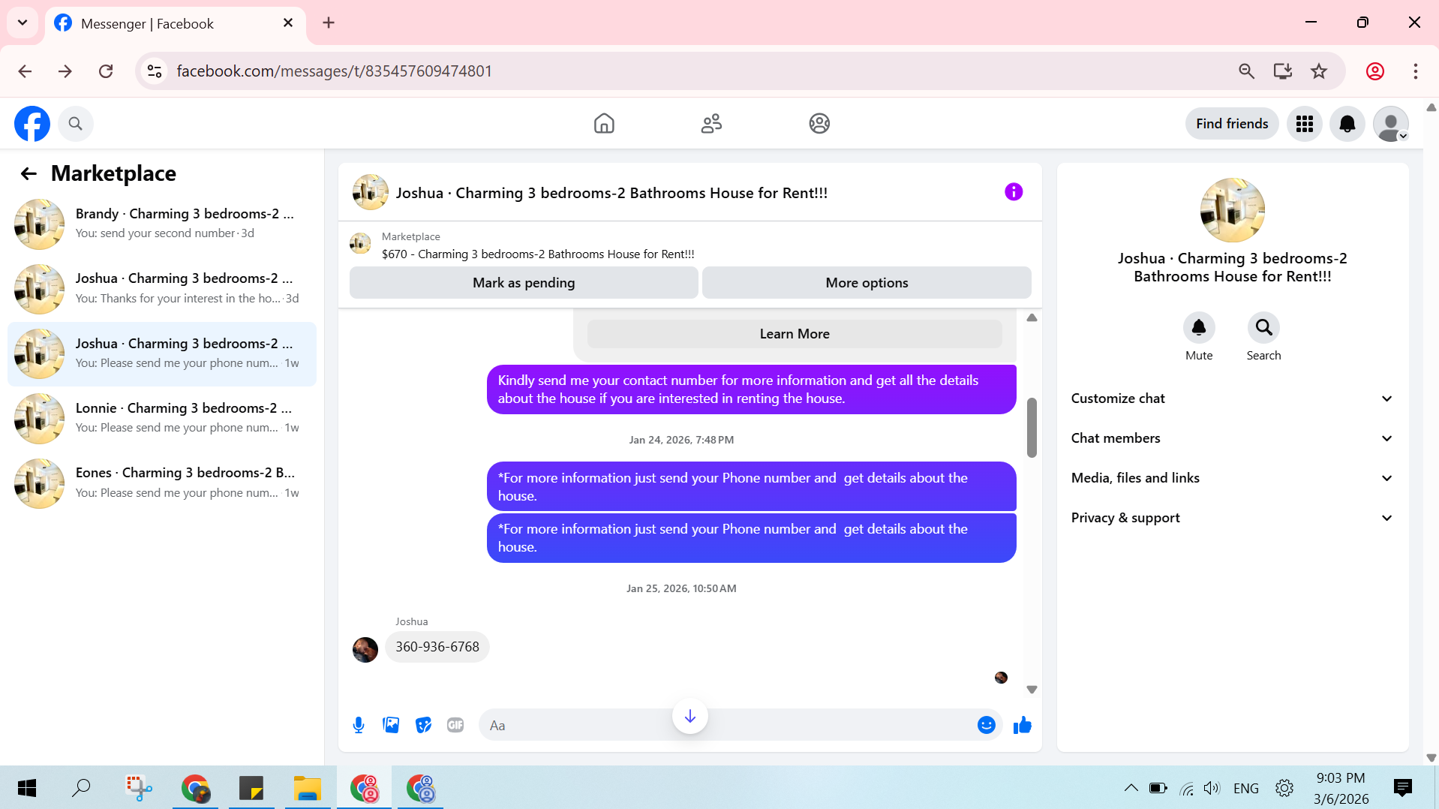This screenshot has height=809, width=1439.
Task: Open the tab search dropdown arrow
Action: click(23, 23)
